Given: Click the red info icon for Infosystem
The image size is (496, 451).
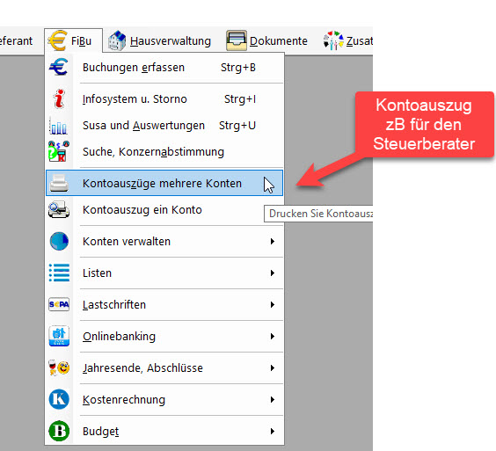Looking at the screenshot, I should (59, 98).
